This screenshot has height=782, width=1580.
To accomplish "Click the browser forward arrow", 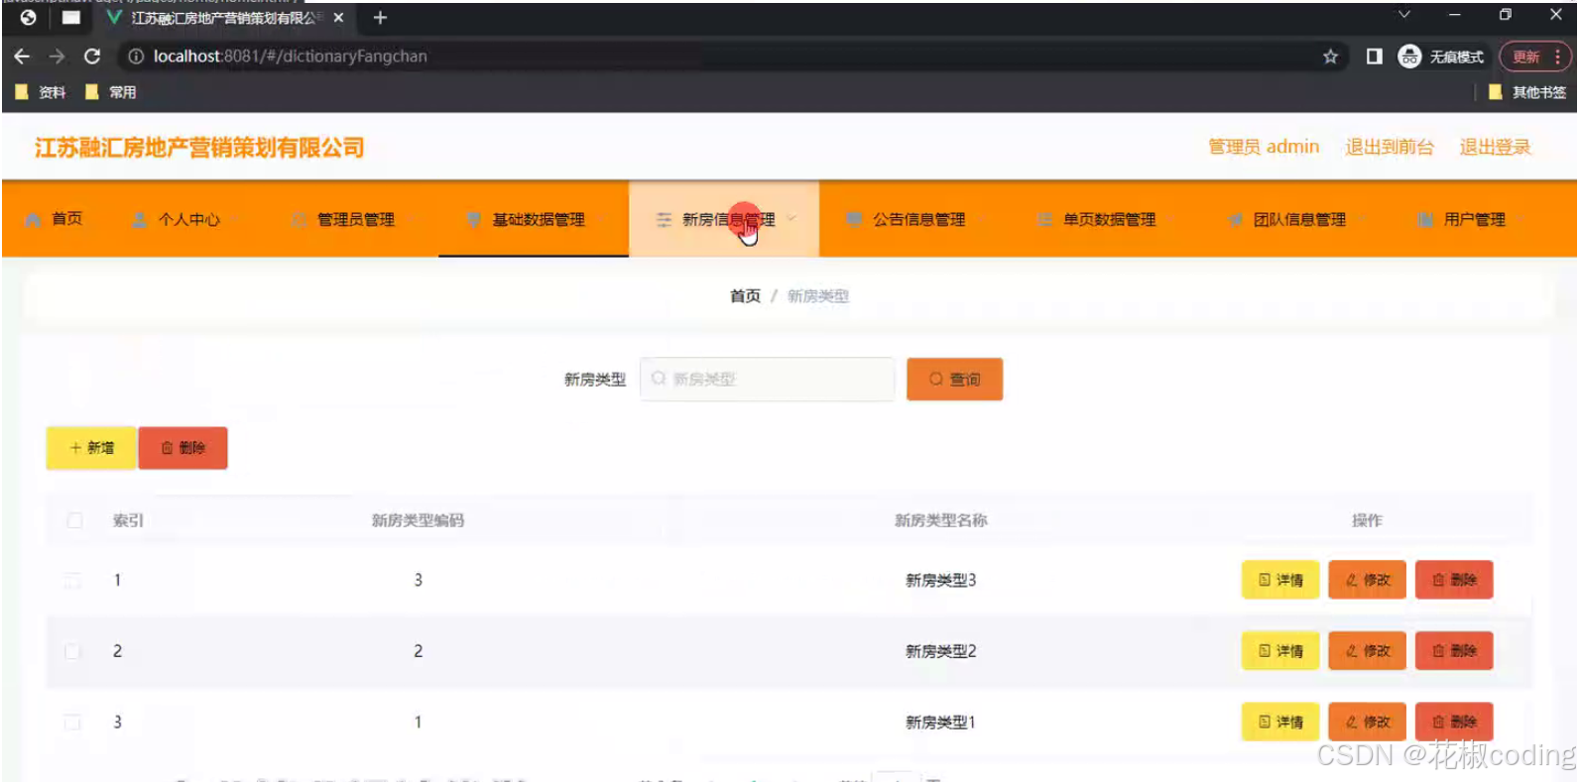I will [57, 56].
